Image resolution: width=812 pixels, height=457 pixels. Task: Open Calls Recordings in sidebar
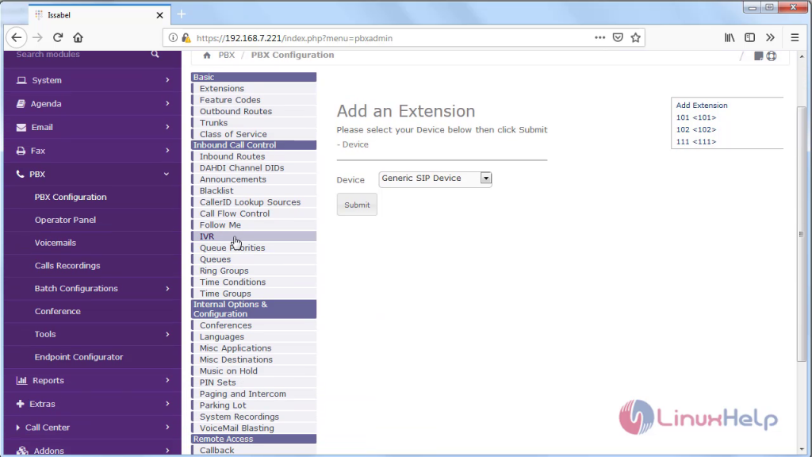pyautogui.click(x=67, y=265)
